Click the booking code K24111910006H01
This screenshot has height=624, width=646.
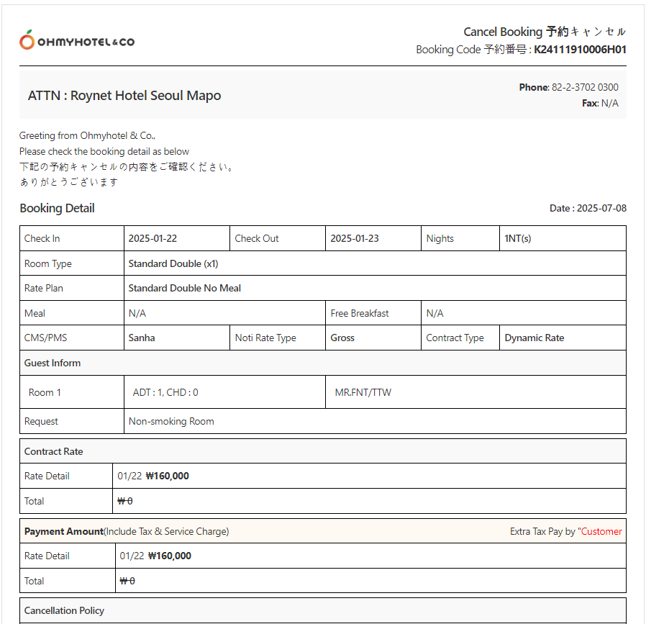point(580,50)
